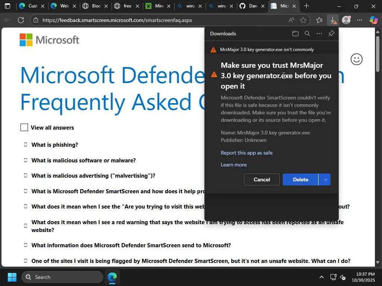Click Report this app as safe
Viewport: 382px width, 286px height.
247,153
